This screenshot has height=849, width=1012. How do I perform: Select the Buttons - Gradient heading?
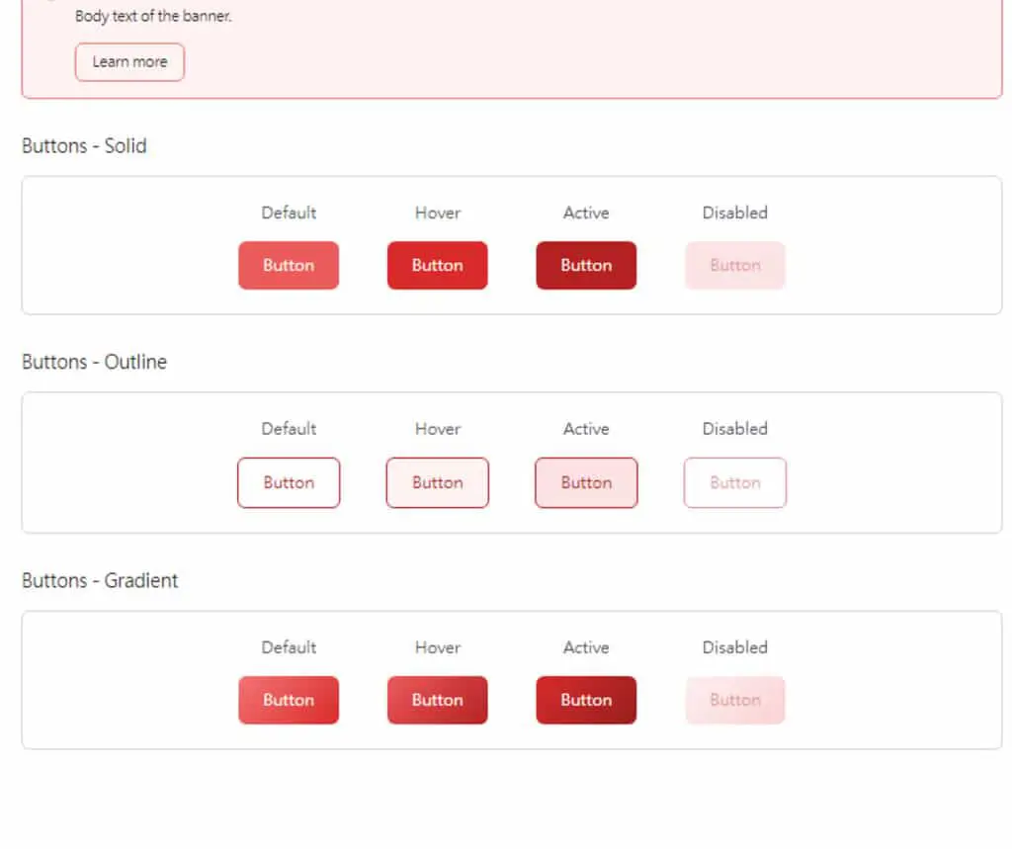point(100,580)
